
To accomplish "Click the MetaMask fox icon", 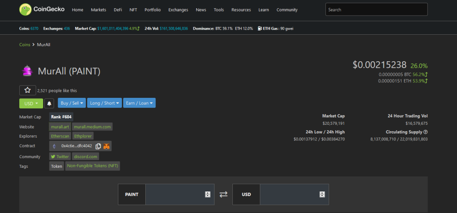I will (x=106, y=146).
